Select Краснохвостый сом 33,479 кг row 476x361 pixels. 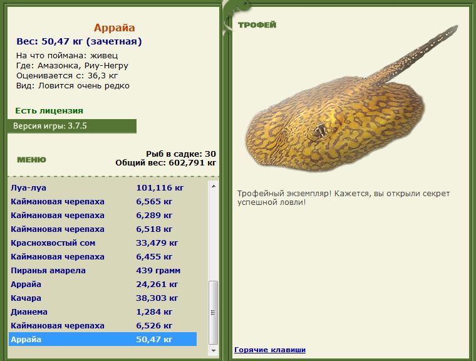coord(103,243)
